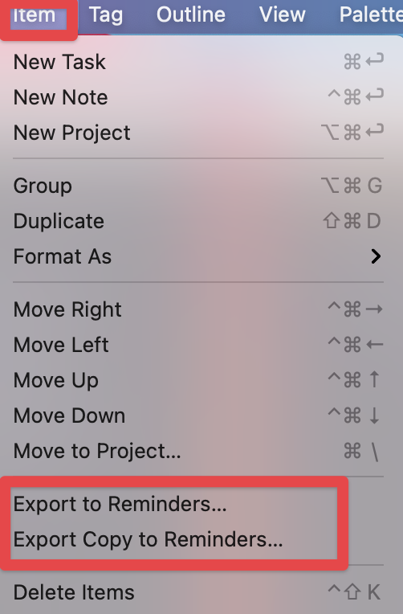Click the Format As chevron arrow

pos(376,256)
